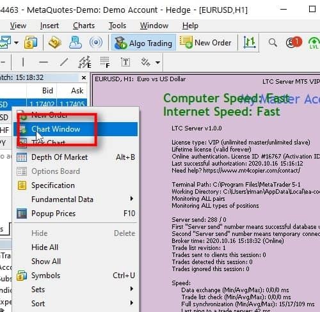Screen dimensions: 320x312
Task: Click the cloud VPS hosting icon
Action: (76, 43)
